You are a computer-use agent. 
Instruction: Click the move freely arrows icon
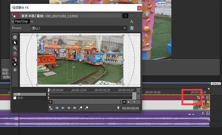(15, 70)
